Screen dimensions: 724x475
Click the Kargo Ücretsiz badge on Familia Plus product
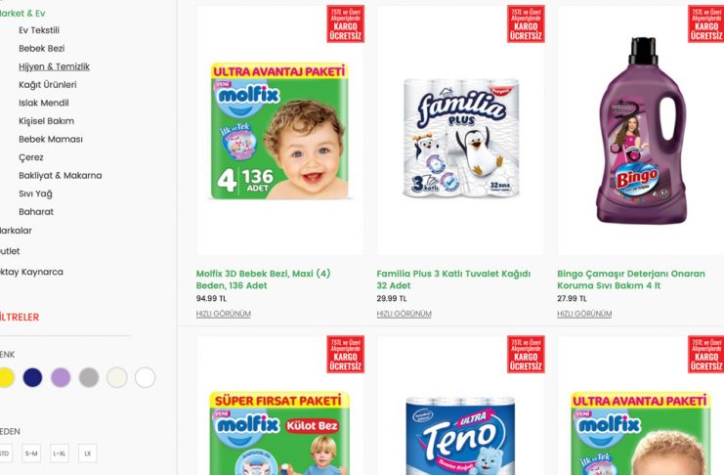526,24
